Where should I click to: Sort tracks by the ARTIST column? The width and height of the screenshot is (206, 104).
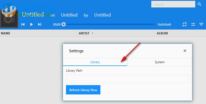[84, 33]
